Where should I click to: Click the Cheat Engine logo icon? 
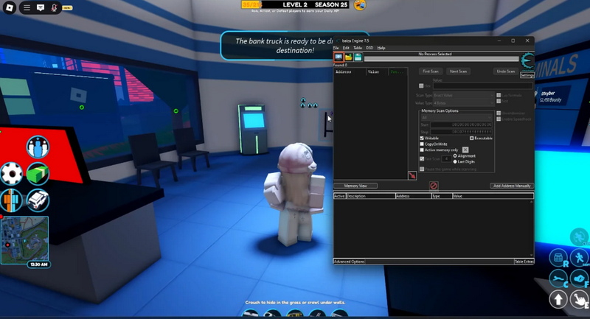pyautogui.click(x=527, y=61)
